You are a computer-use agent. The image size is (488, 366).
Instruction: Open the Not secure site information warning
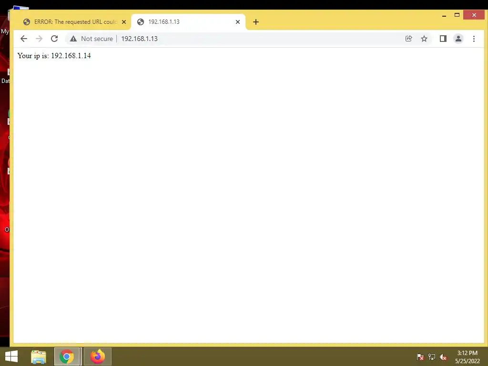pos(91,39)
